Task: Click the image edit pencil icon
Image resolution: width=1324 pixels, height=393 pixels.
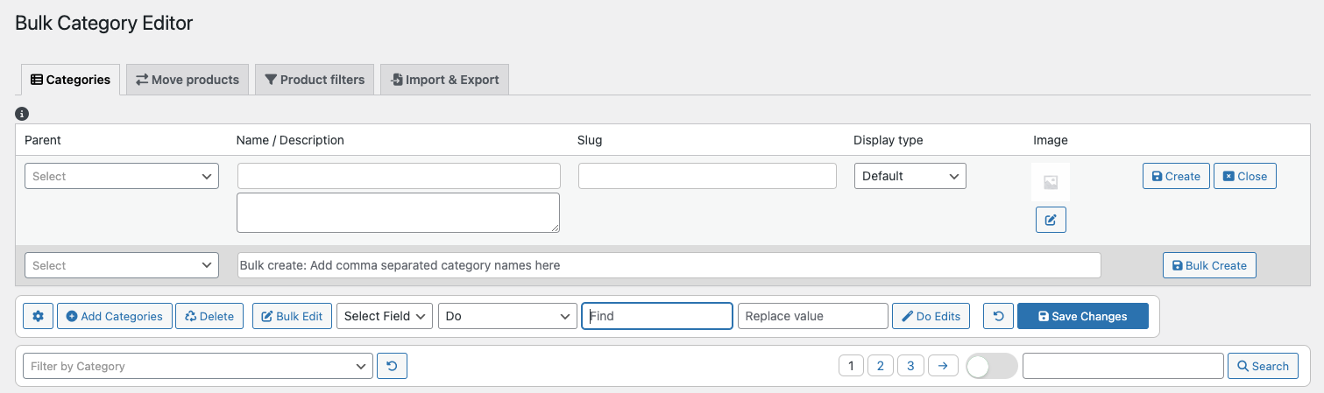Action: tap(1051, 220)
